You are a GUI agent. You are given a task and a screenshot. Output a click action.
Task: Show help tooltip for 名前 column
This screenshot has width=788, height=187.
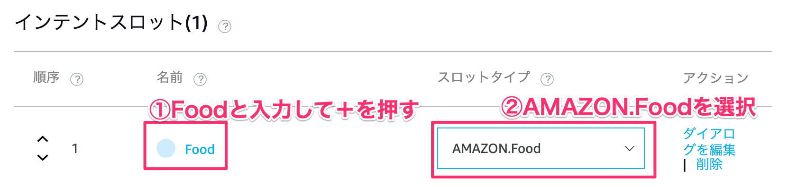[200, 79]
